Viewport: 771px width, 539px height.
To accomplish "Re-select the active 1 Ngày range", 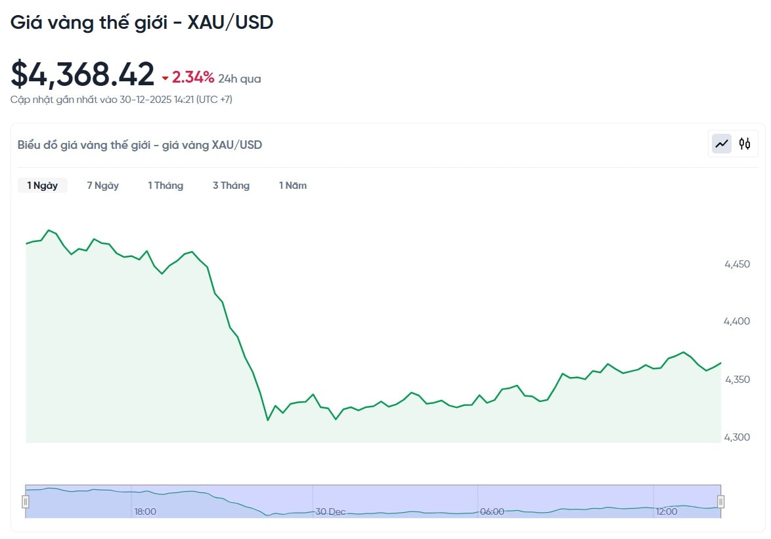I will coord(42,185).
